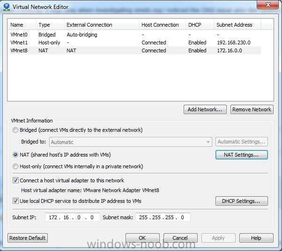This screenshot has width=282, height=251.
Task: Click the Add Network button
Action: [205, 109]
